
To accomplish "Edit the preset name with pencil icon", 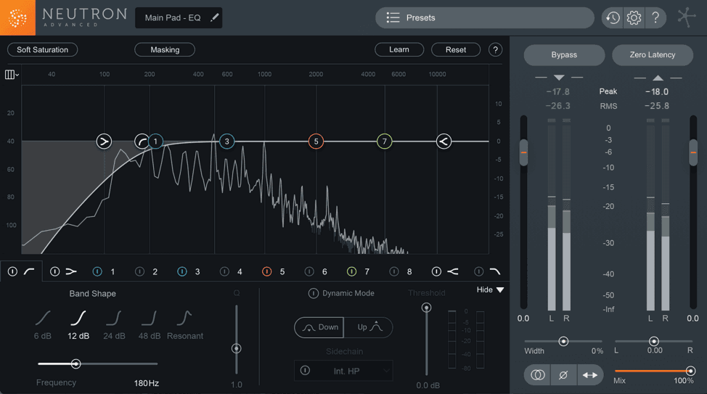I will pos(215,17).
